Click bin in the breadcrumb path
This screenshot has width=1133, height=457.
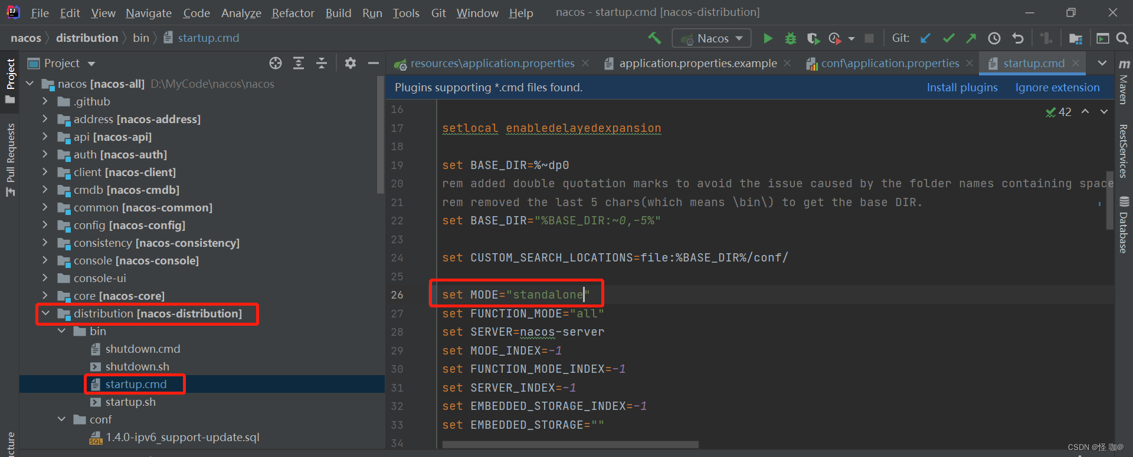click(140, 38)
